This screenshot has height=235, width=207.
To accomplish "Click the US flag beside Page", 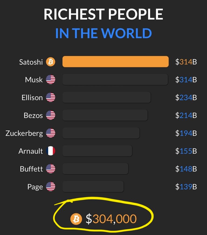I will point(51,187).
